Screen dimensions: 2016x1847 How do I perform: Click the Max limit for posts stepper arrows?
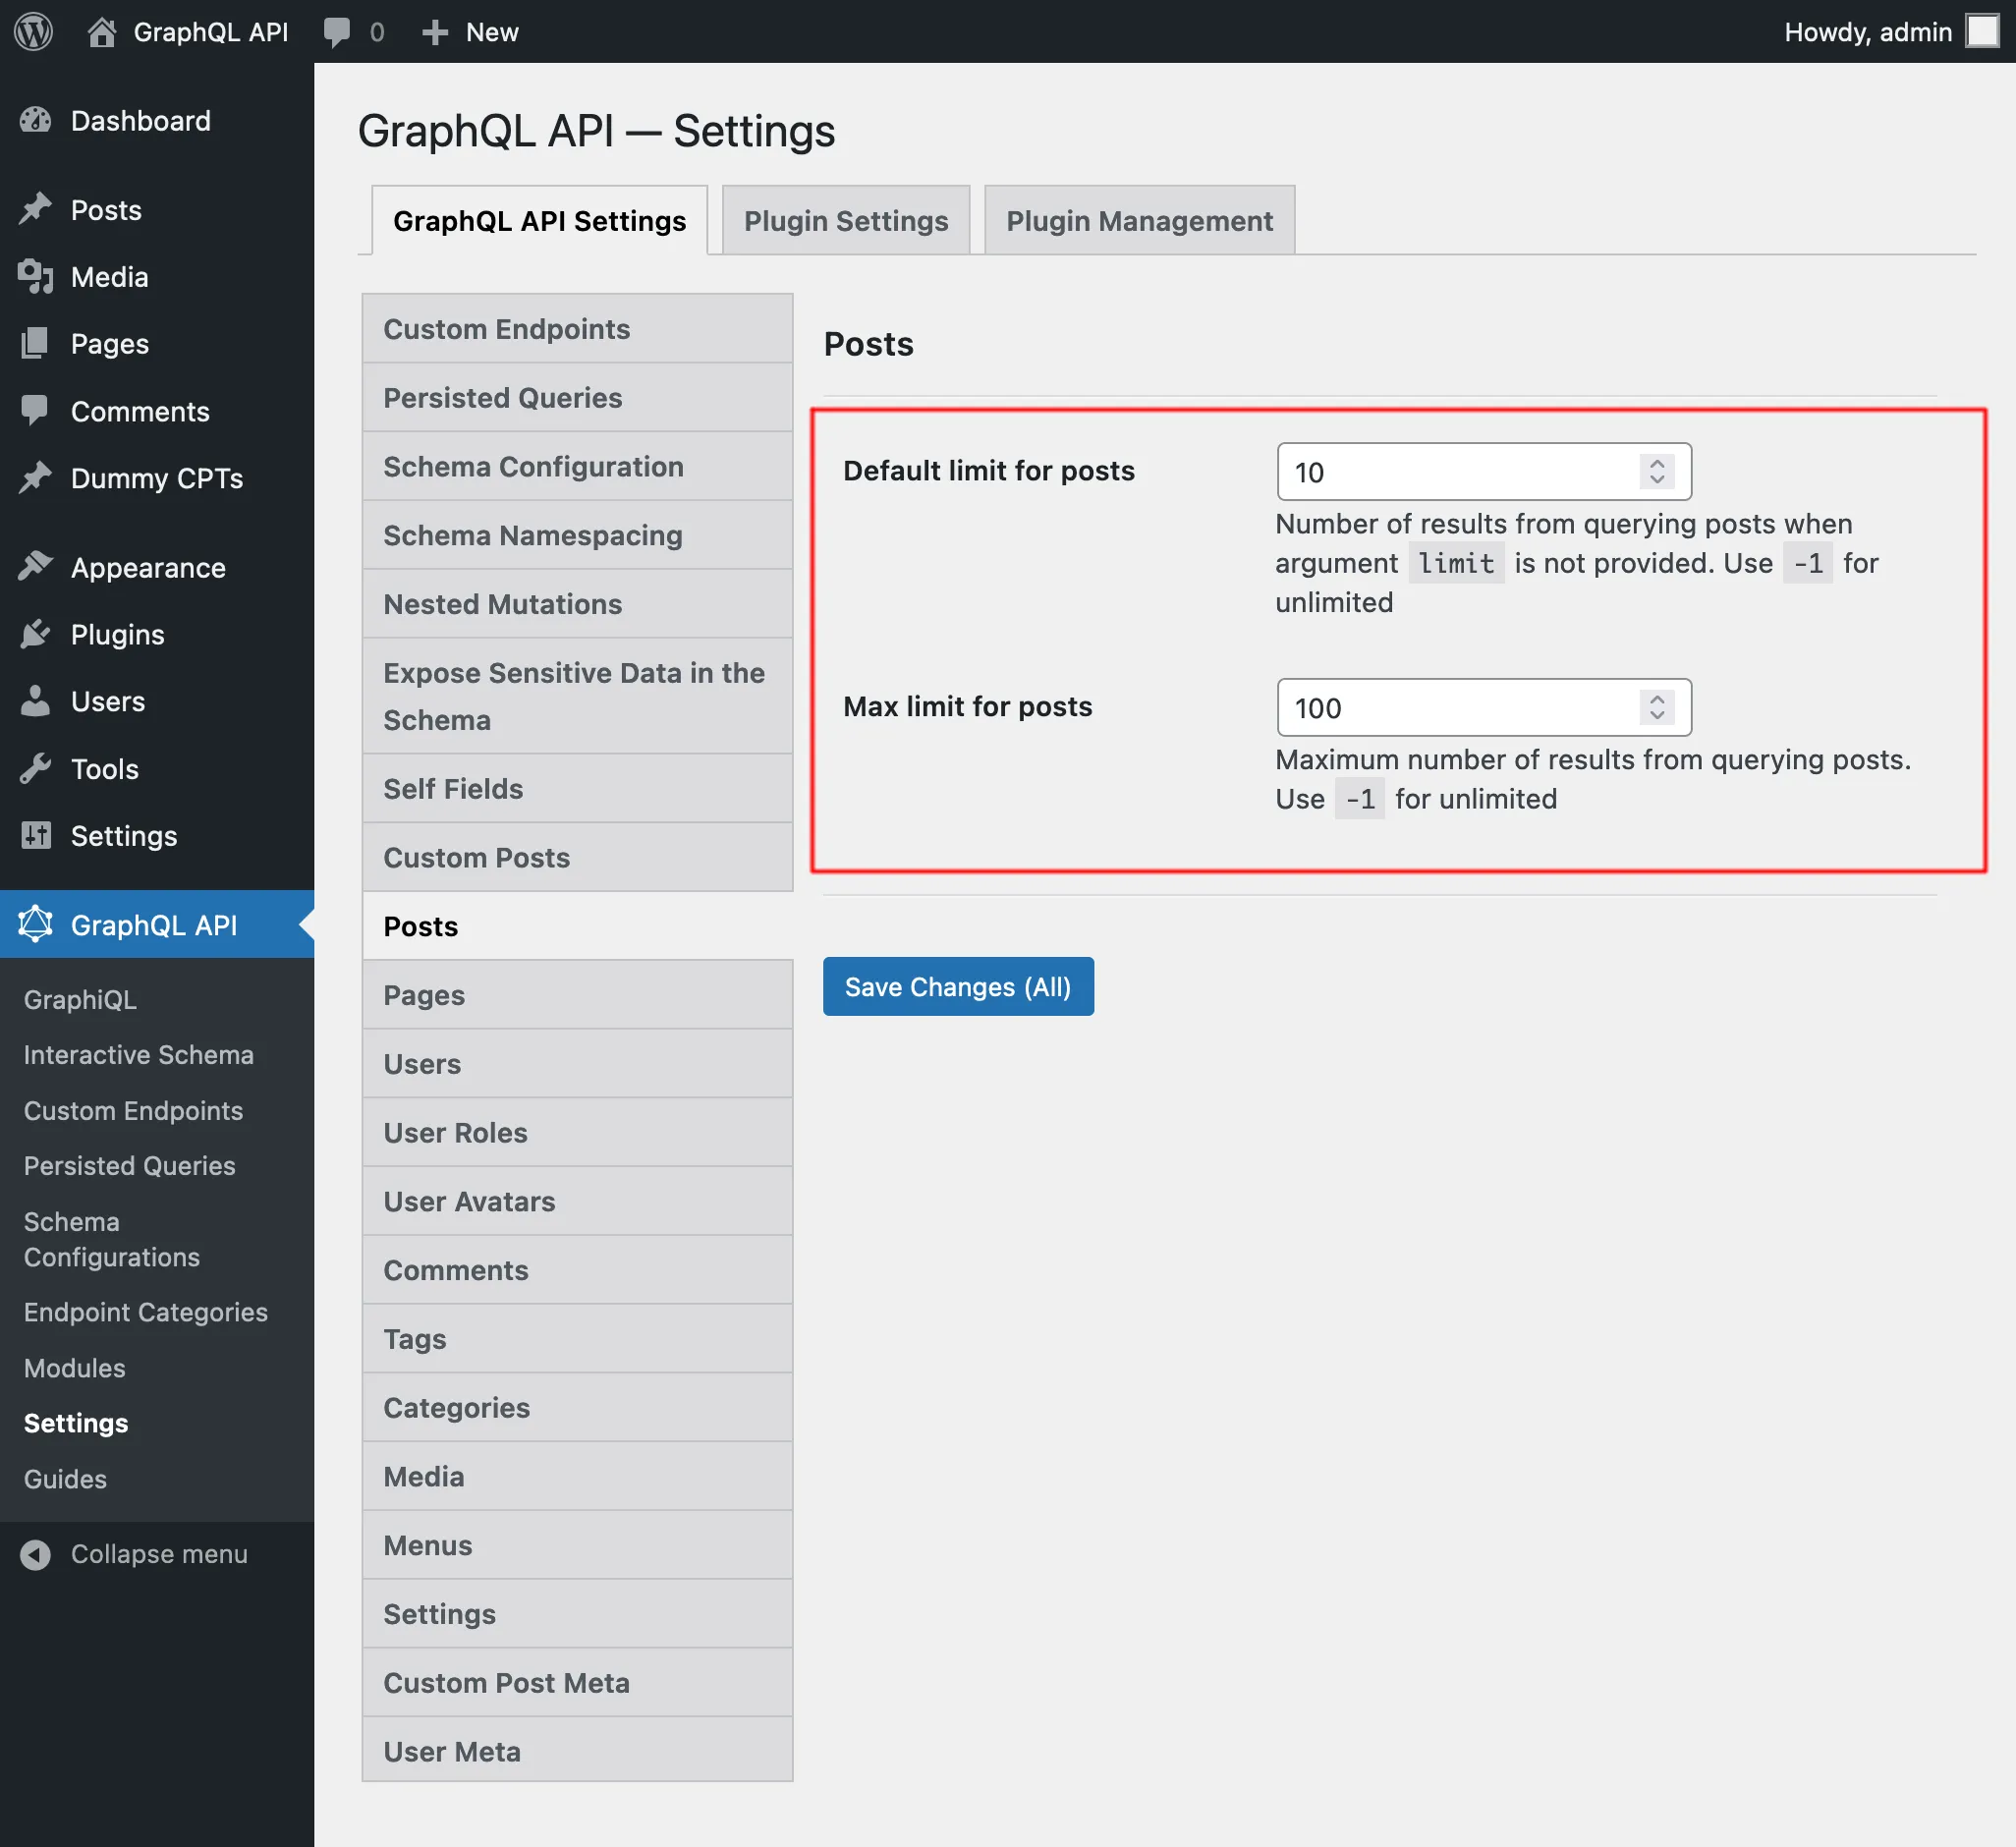(x=1657, y=708)
